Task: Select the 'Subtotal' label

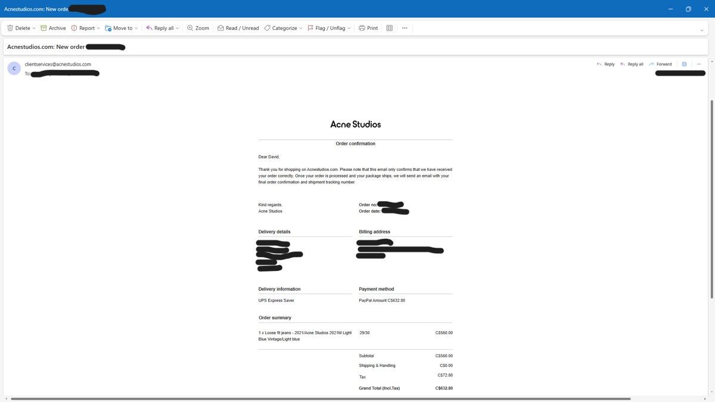Action: point(366,356)
